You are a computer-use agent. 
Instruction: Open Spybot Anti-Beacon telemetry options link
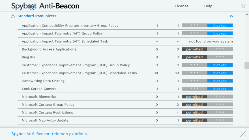coord(49,134)
